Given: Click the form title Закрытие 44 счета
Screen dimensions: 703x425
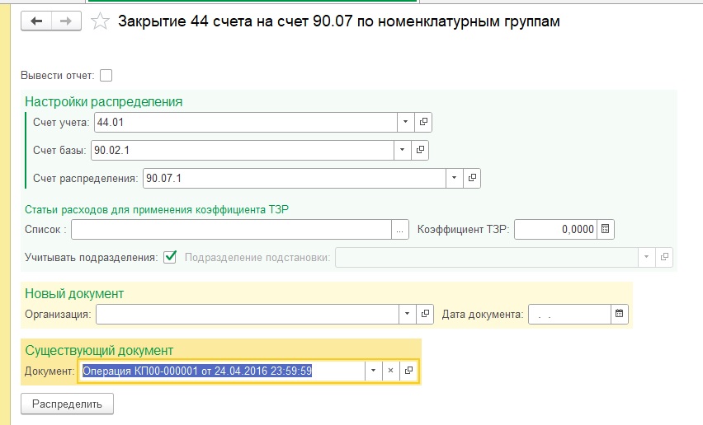Looking at the screenshot, I should tap(339, 21).
